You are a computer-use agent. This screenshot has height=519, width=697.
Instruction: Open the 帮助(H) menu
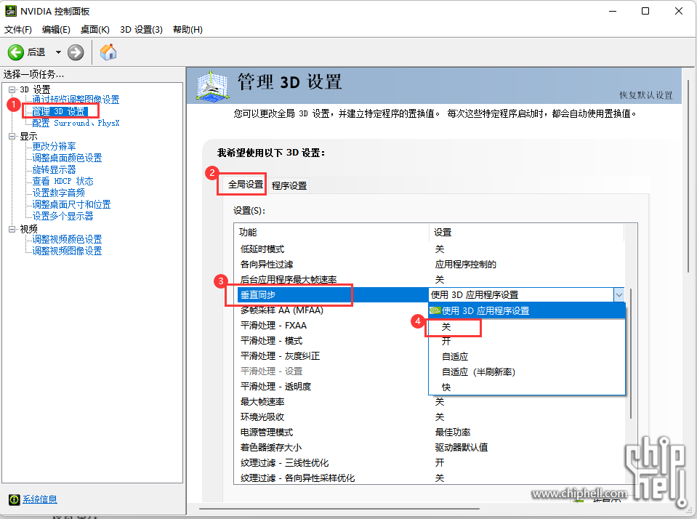pos(188,29)
